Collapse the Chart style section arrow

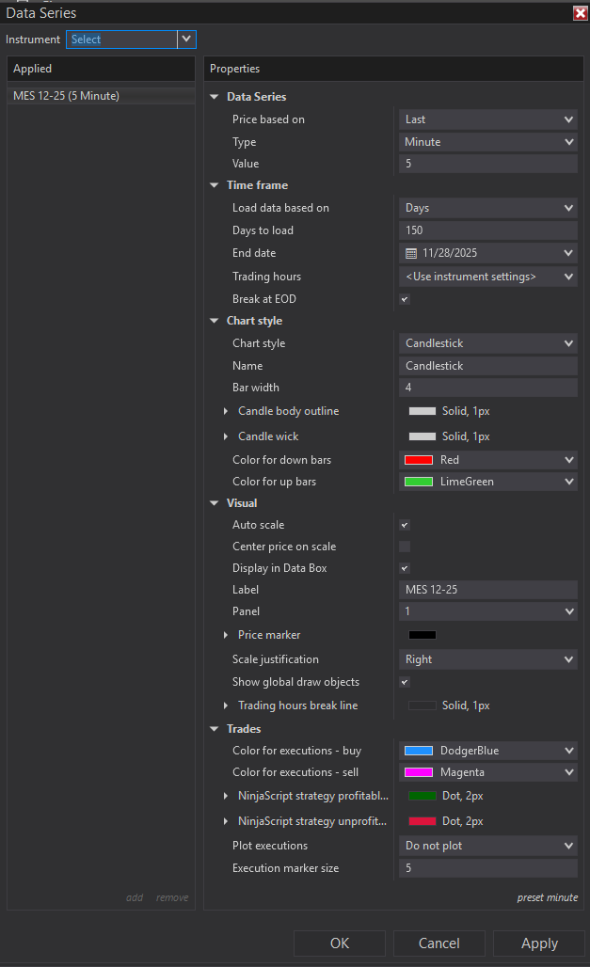(215, 321)
